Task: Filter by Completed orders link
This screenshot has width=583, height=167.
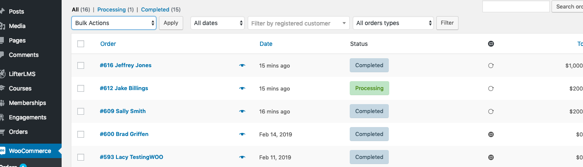Action: pos(155,9)
